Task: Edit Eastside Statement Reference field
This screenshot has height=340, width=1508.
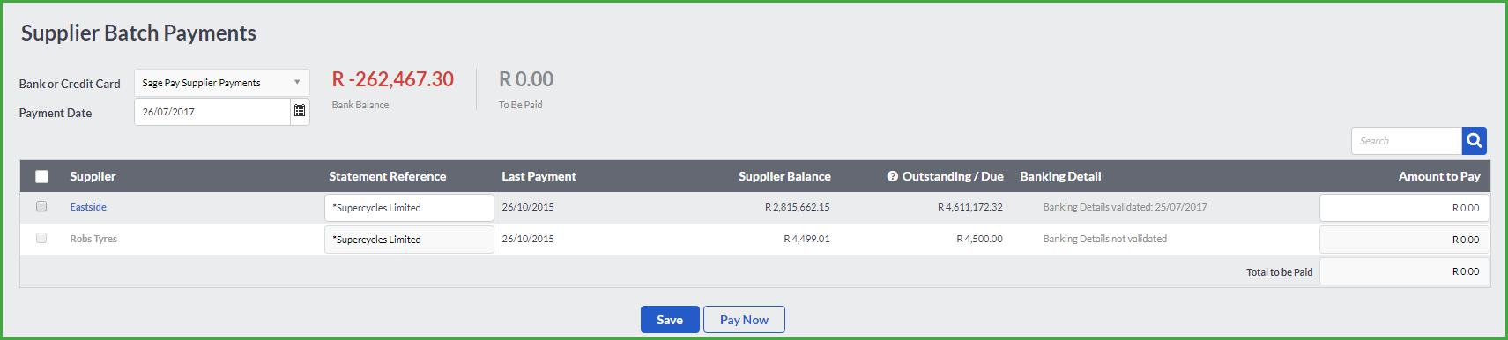Action: (409, 208)
